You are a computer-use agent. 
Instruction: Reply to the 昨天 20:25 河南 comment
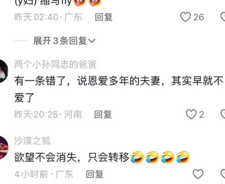point(103,114)
